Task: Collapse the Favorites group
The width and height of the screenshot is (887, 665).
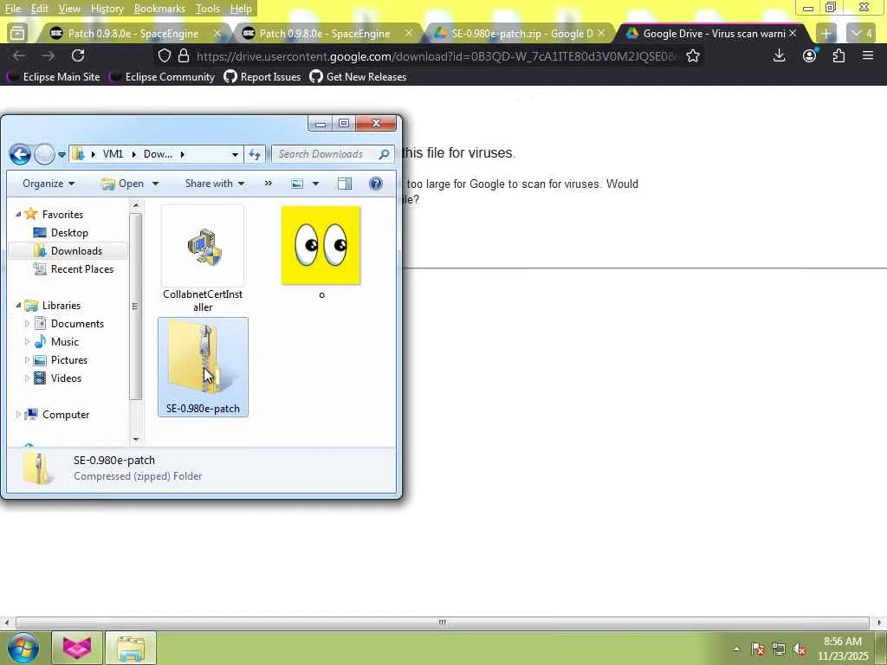Action: [18, 214]
